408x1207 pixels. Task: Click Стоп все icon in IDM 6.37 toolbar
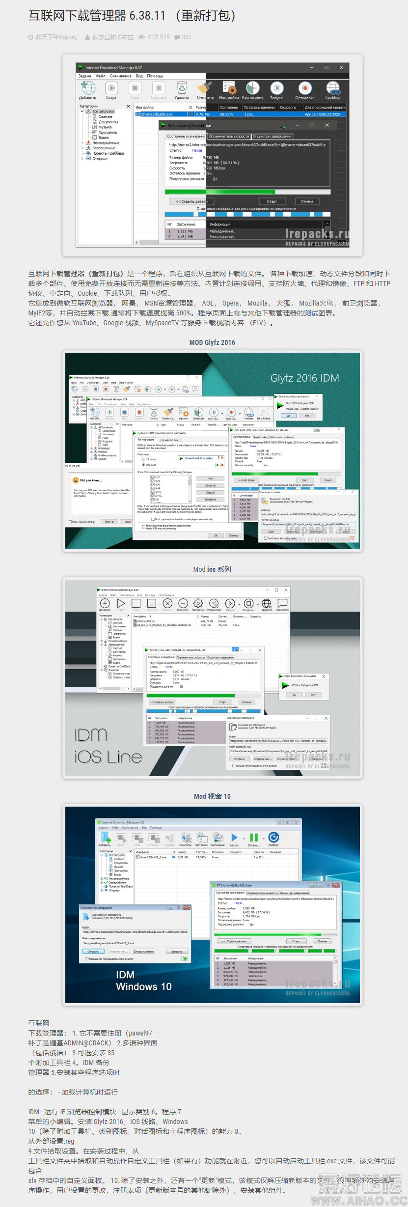[x=159, y=88]
